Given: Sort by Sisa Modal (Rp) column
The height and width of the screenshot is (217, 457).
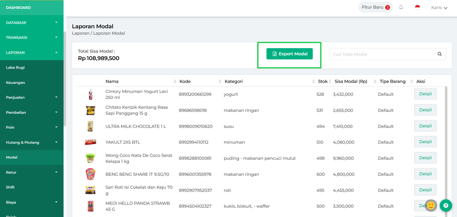Looking at the screenshot, I should [375, 81].
